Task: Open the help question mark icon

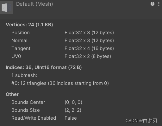Action: 153,4
